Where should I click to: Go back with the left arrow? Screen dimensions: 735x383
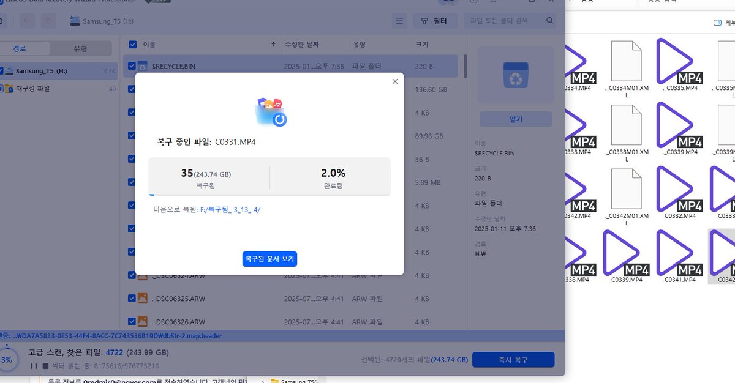pyautogui.click(x=27, y=21)
